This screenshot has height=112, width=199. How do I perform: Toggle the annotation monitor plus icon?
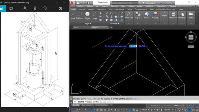pyautogui.click(x=158, y=110)
